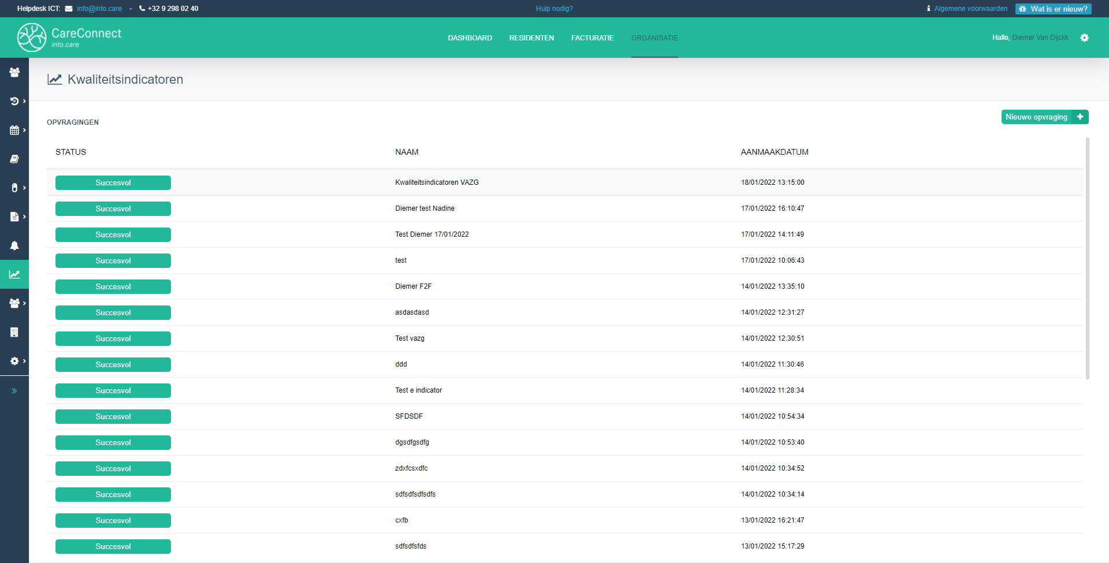This screenshot has width=1109, height=563.
Task: Open the Kwaliteitsindicatoren VAZG row
Action: [565, 182]
